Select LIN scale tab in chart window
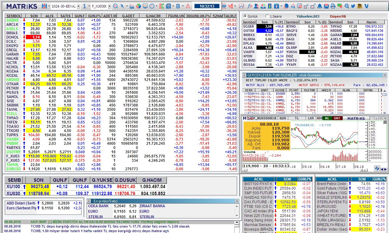 [311, 118]
